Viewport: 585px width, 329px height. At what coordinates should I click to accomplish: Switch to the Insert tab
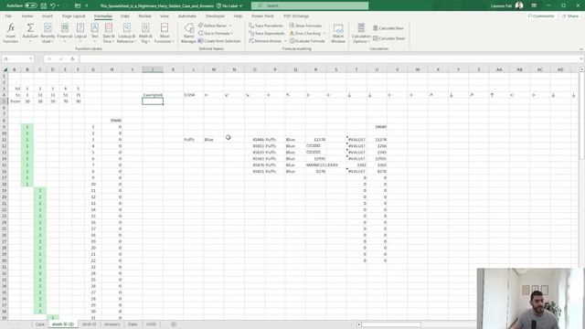48,16
